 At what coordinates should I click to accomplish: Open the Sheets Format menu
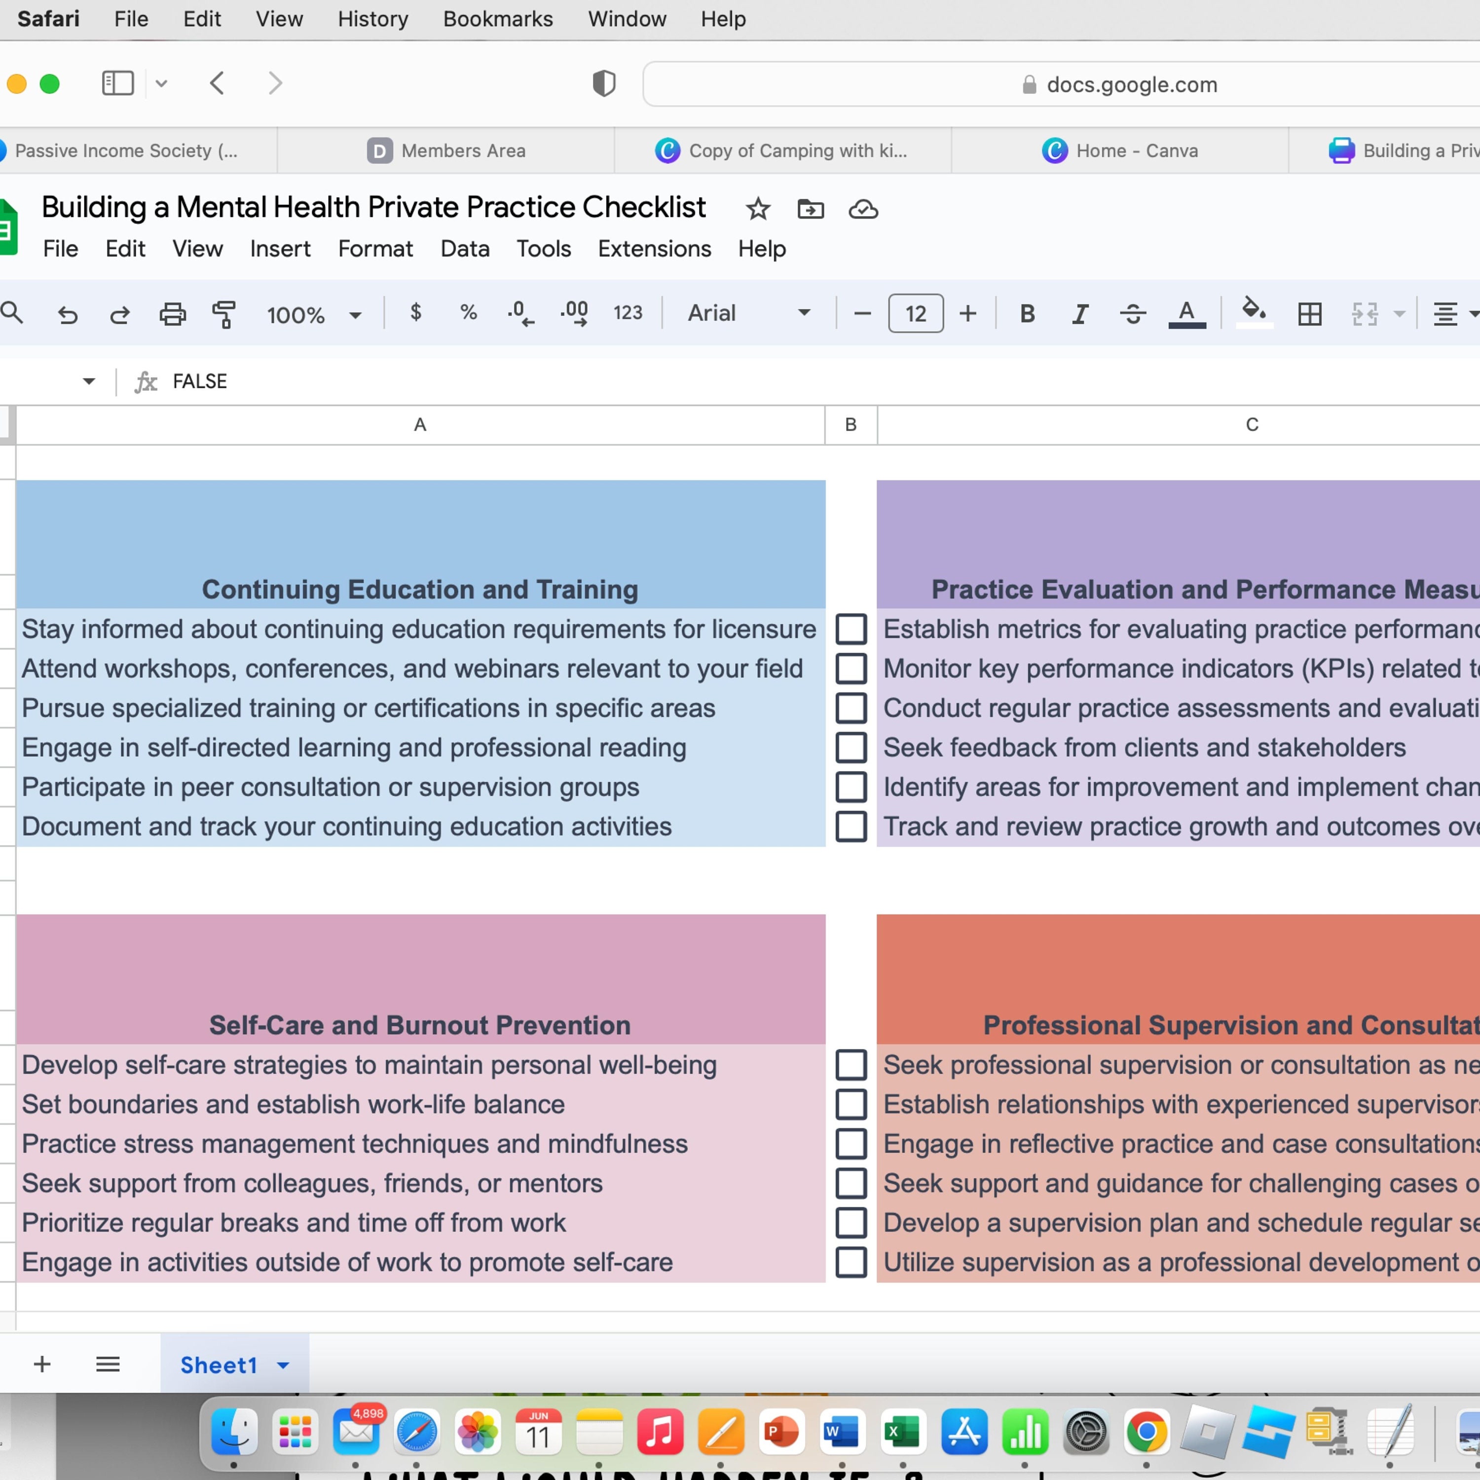click(375, 249)
